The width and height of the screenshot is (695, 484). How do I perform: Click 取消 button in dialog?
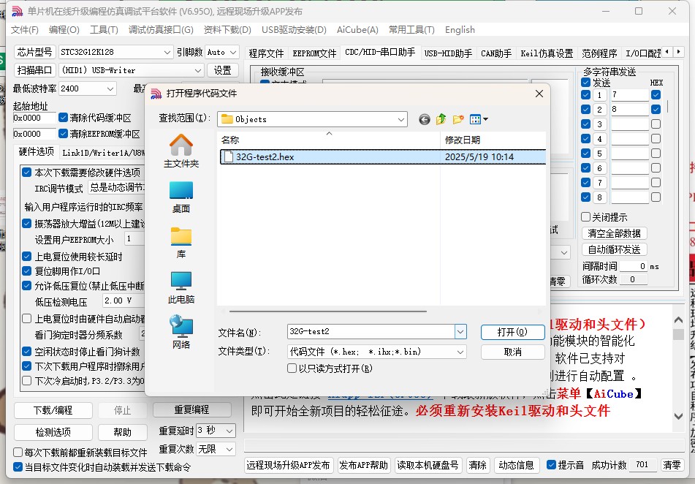click(x=512, y=352)
